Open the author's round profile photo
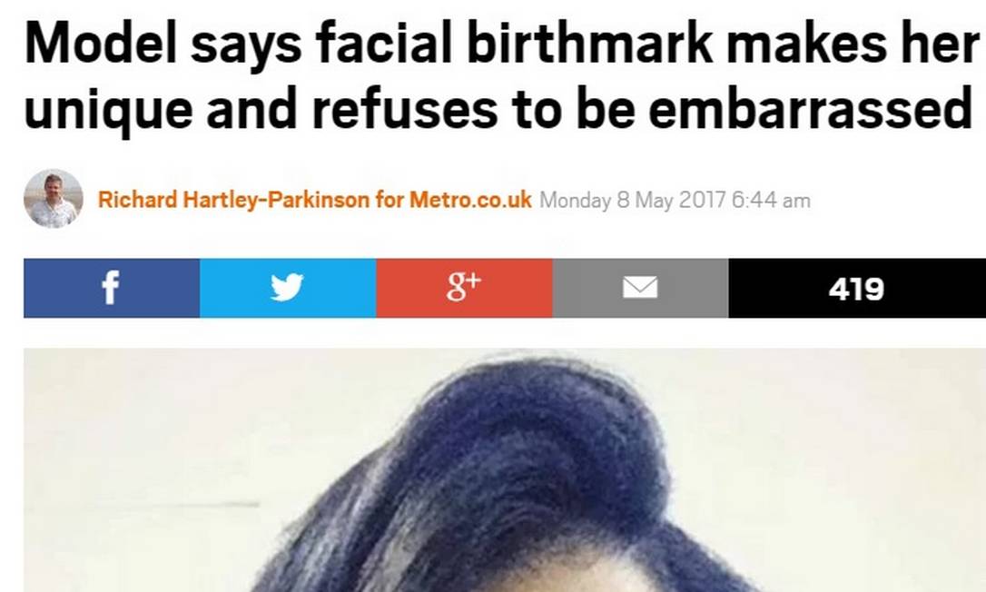 pyautogui.click(x=54, y=198)
